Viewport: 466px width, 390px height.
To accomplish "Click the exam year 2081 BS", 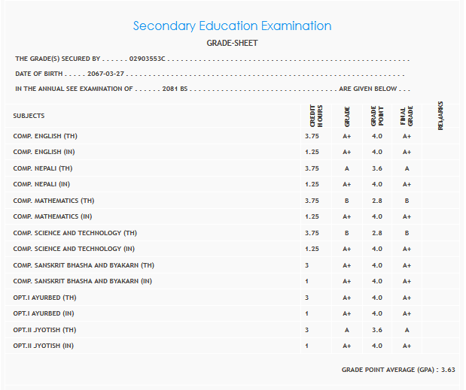I will tap(174, 89).
